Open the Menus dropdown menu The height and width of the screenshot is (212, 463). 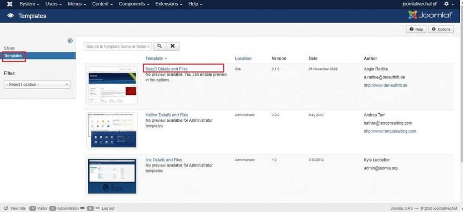[x=77, y=4]
